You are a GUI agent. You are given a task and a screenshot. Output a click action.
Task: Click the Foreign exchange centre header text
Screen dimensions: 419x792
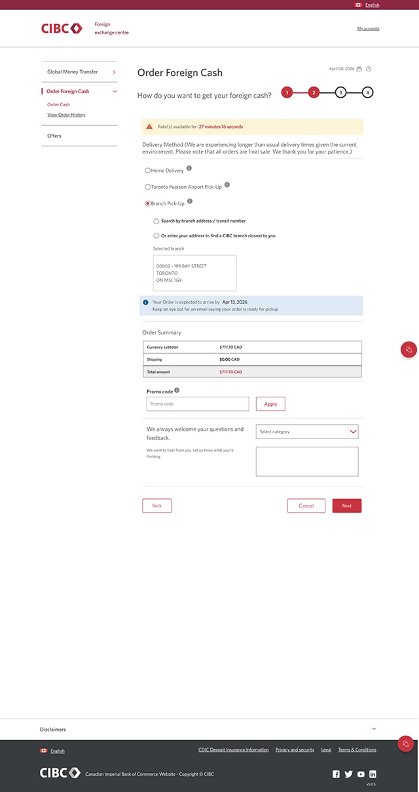click(111, 28)
